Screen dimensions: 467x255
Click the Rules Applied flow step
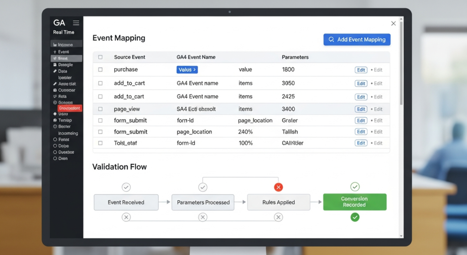pos(279,202)
